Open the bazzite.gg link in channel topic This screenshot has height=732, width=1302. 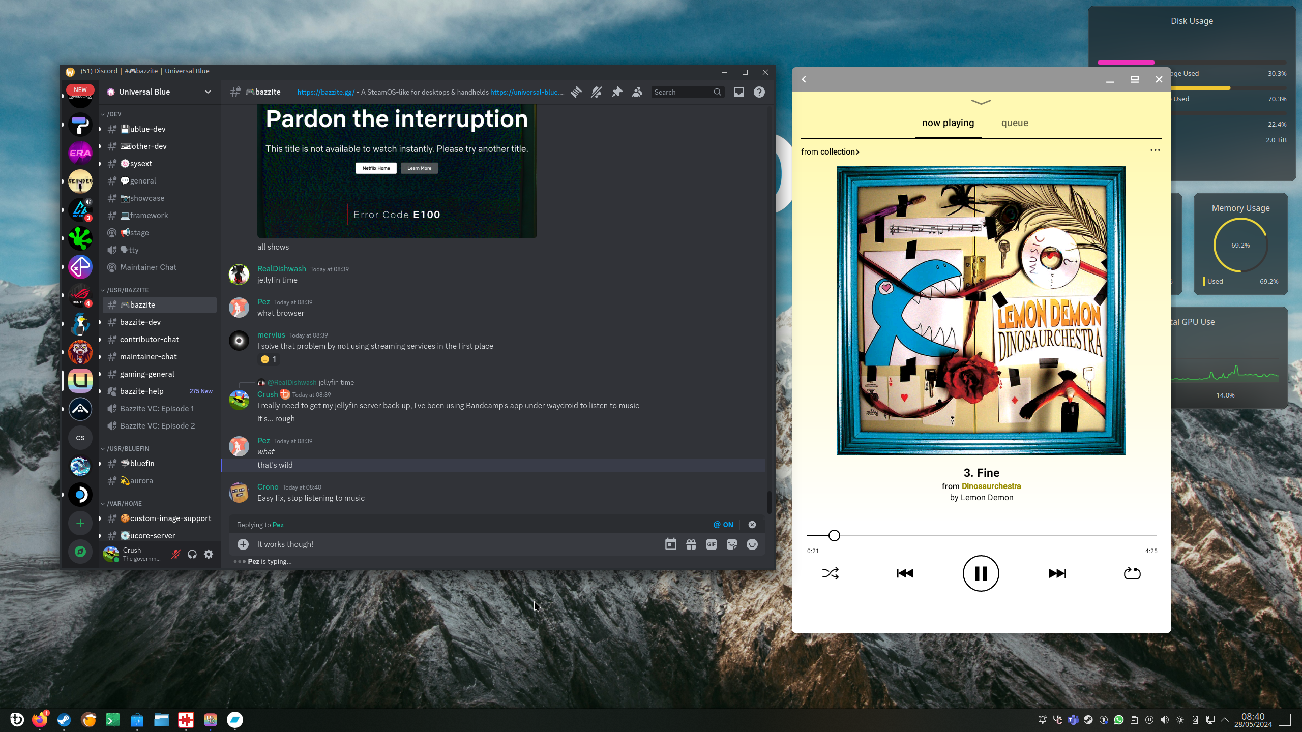[325, 92]
